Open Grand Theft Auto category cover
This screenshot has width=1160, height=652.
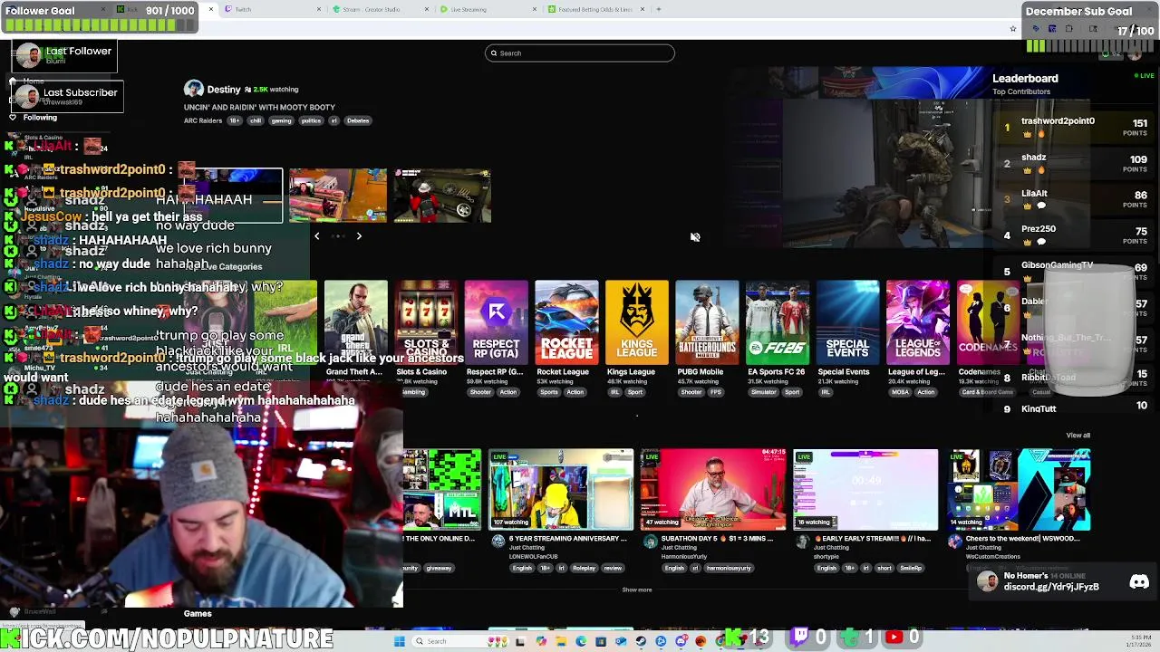click(x=355, y=322)
